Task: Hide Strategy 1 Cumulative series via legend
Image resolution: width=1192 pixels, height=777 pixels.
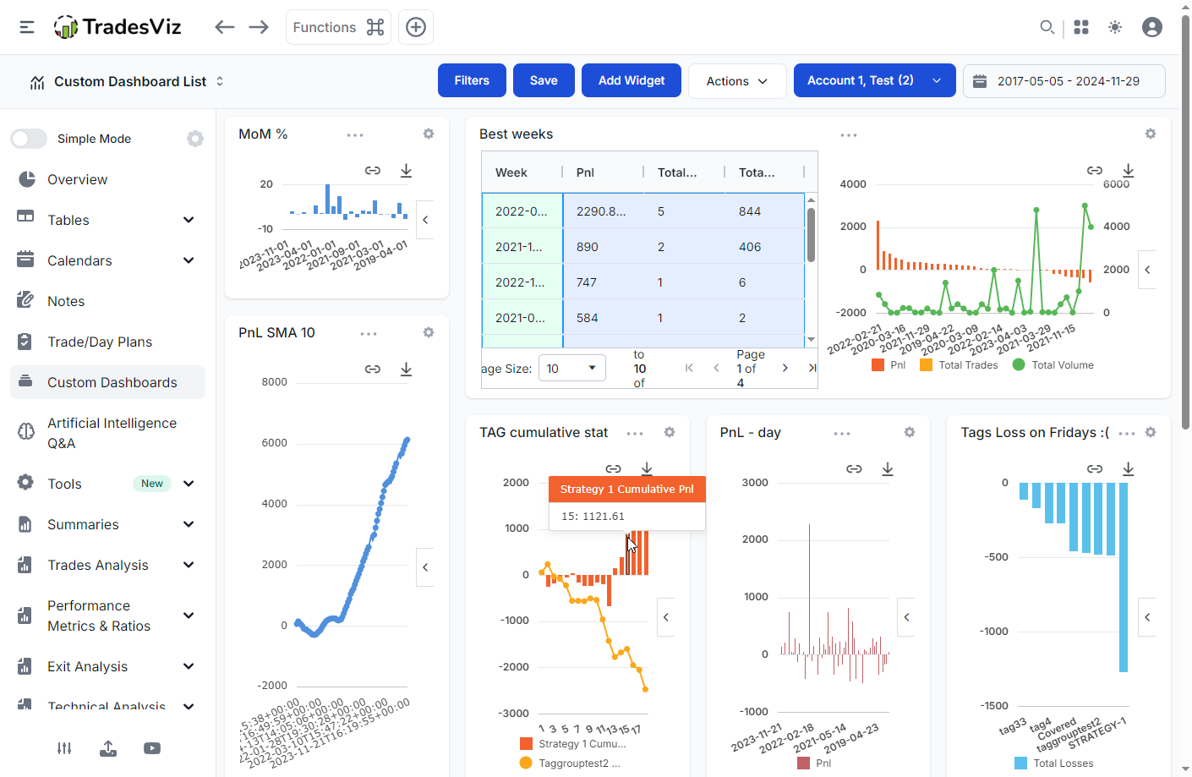Action: point(583,743)
